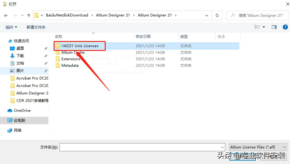Screen dimensions: 290x164
Task: Close the 打开 dialog
Action: pyautogui.click(x=288, y=4)
